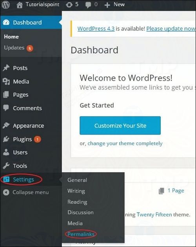The width and height of the screenshot is (196, 247).
Task: Select Permalinks from Settings submenu
Action: (x=81, y=234)
